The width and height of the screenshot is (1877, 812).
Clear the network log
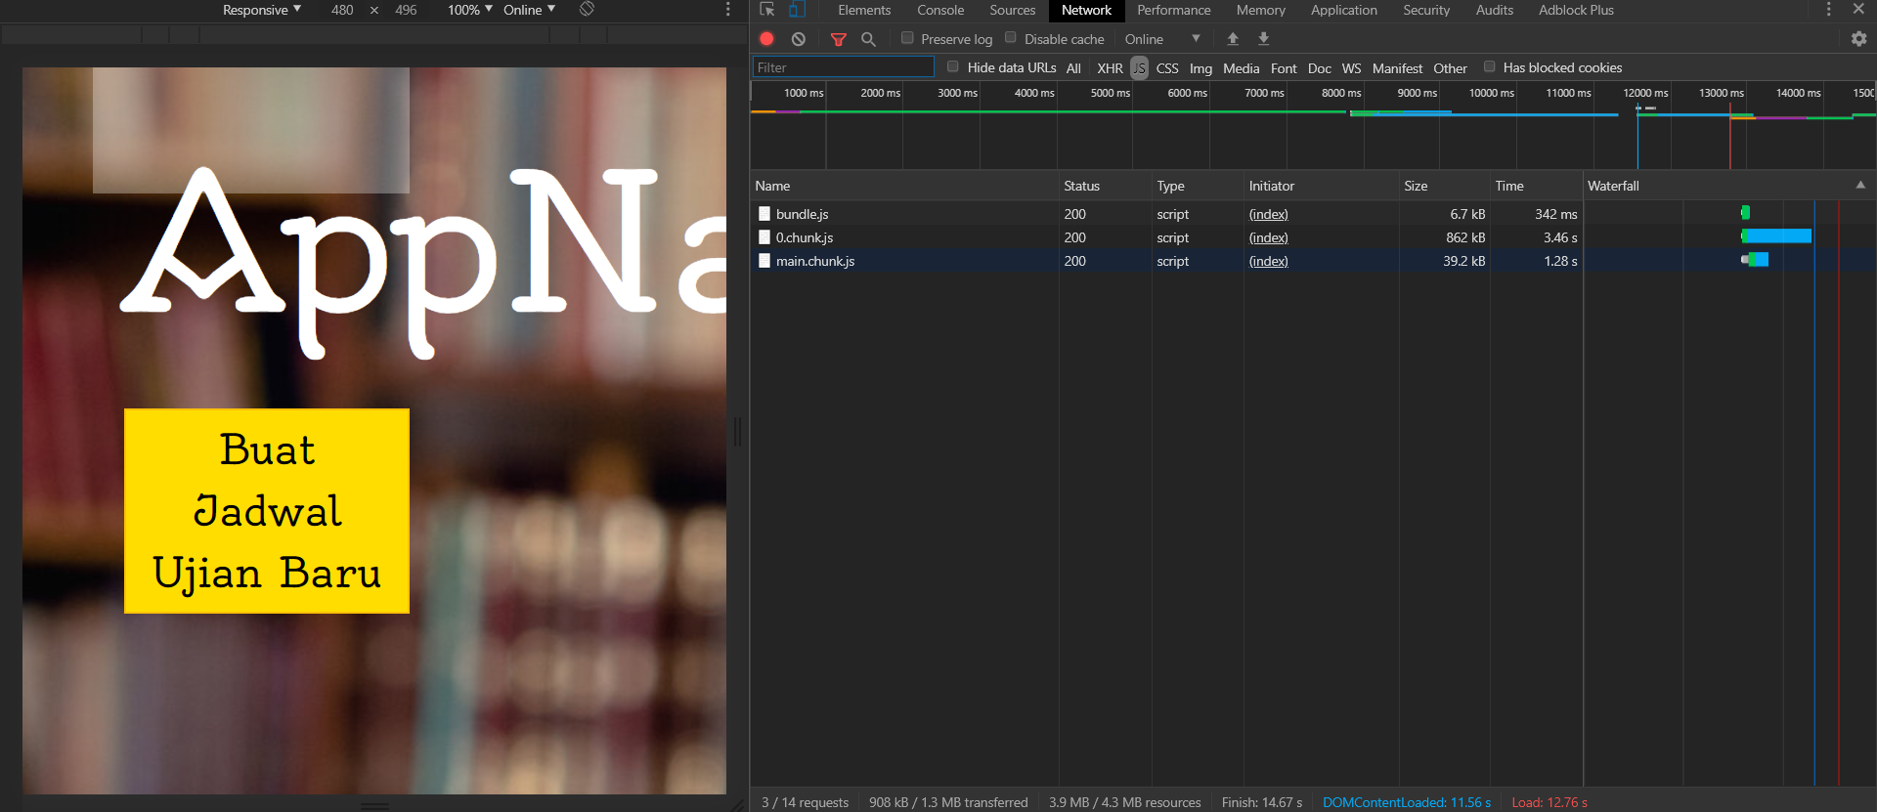[799, 39]
